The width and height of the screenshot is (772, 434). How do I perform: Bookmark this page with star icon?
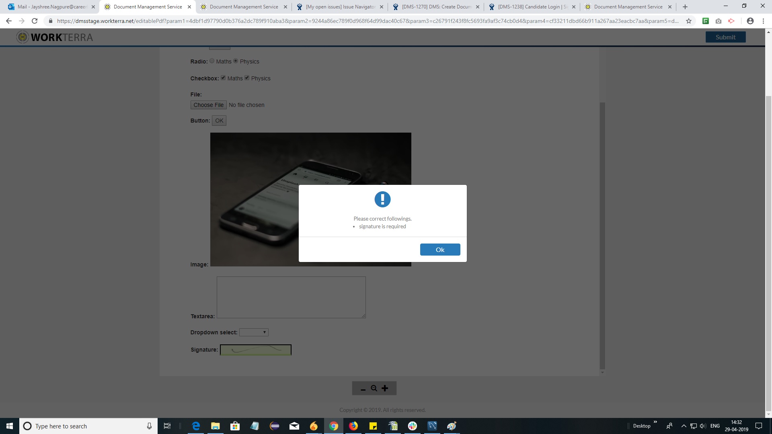click(x=689, y=21)
